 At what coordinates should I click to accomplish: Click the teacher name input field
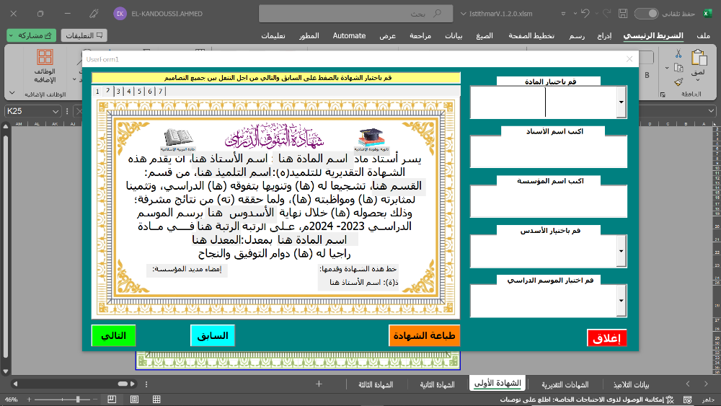tap(548, 151)
